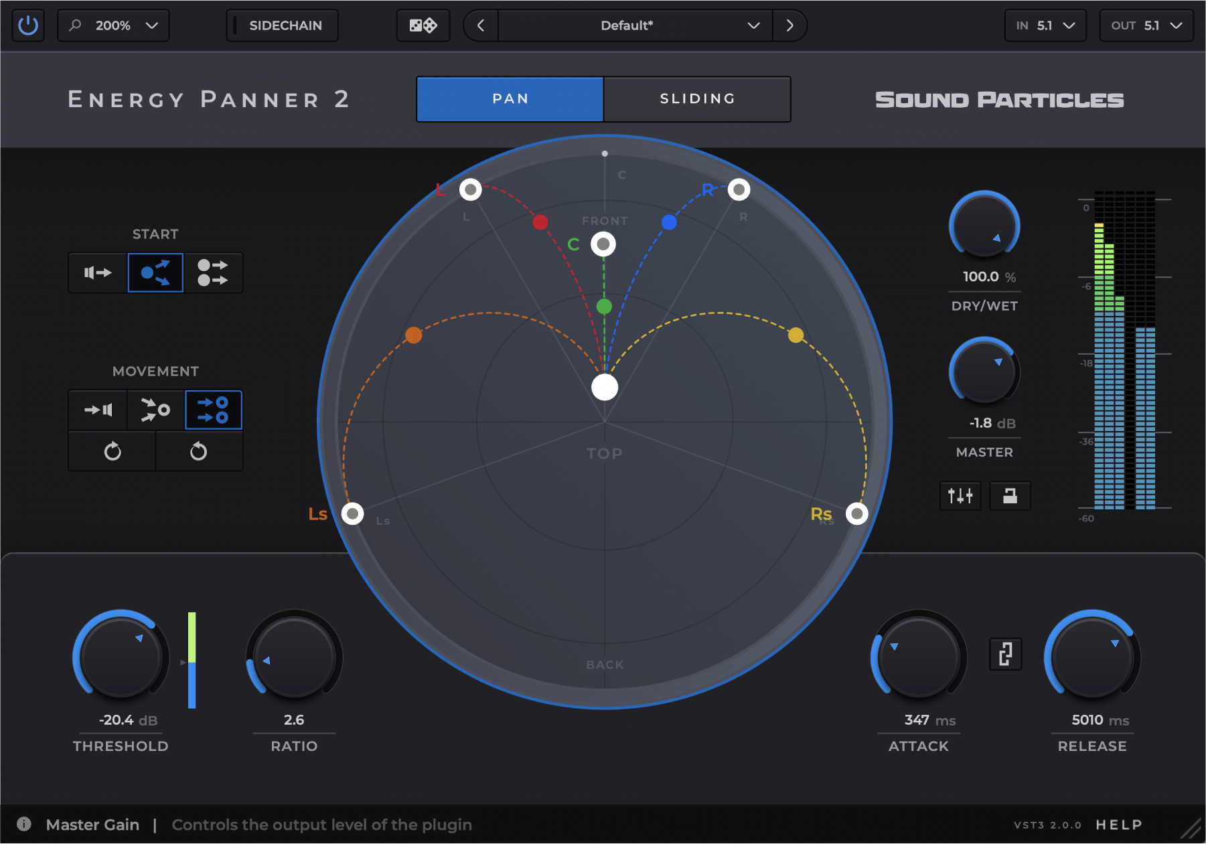Select the Rs speaker end handle
Screen dimensions: 1206x844
pyautogui.click(x=856, y=513)
